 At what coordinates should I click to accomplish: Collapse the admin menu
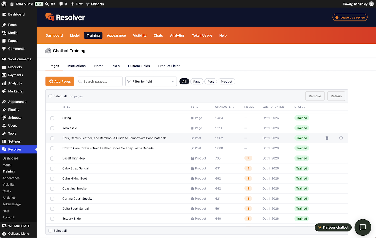tap(19, 234)
